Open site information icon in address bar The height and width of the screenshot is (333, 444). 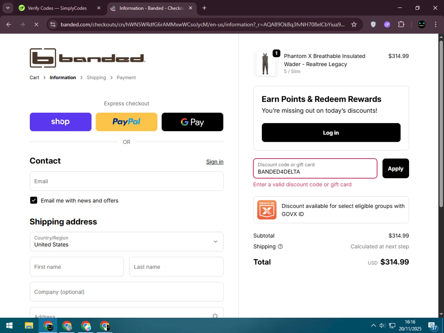coord(53,25)
